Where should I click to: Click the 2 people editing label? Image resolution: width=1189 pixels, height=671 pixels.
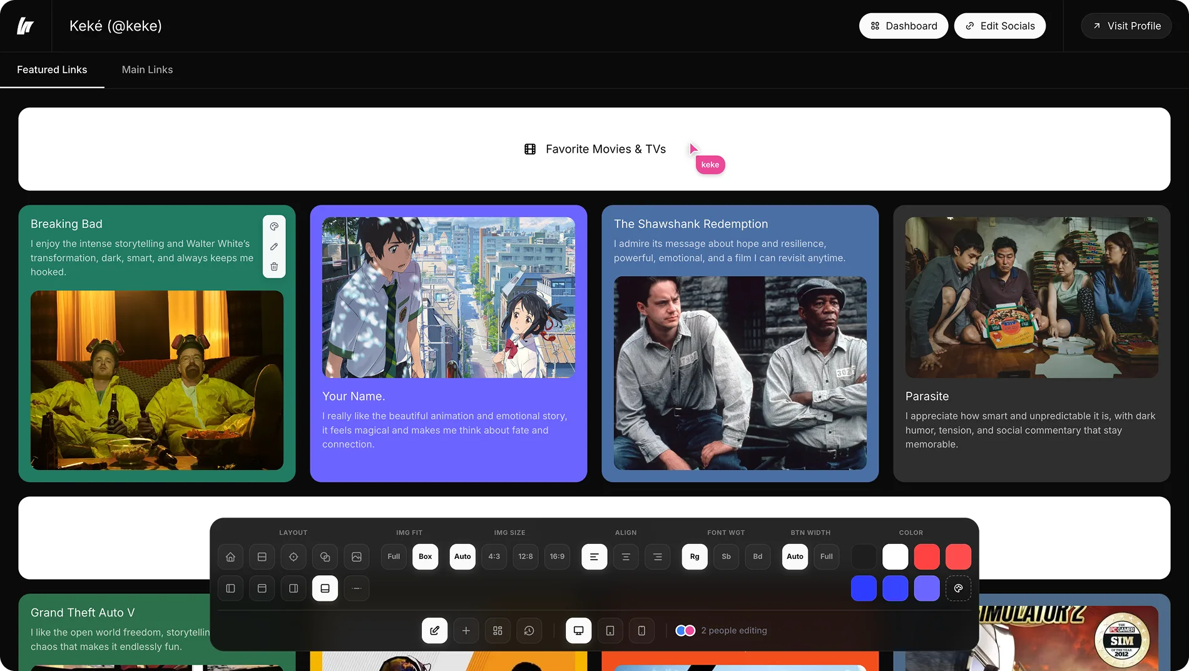734,630
